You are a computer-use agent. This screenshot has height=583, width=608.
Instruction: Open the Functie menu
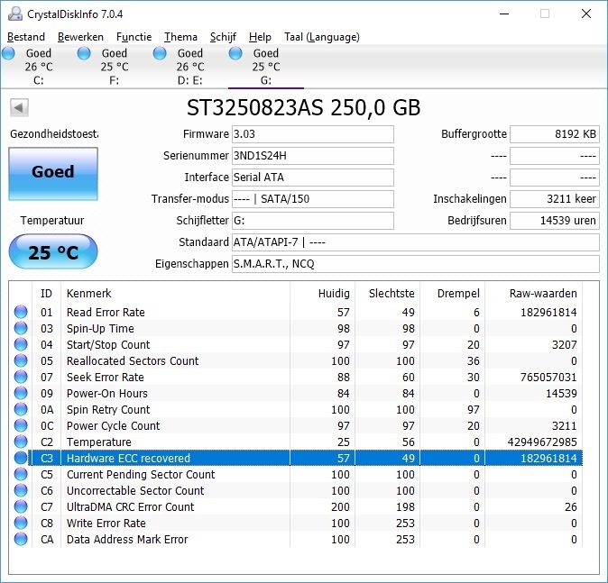click(134, 37)
